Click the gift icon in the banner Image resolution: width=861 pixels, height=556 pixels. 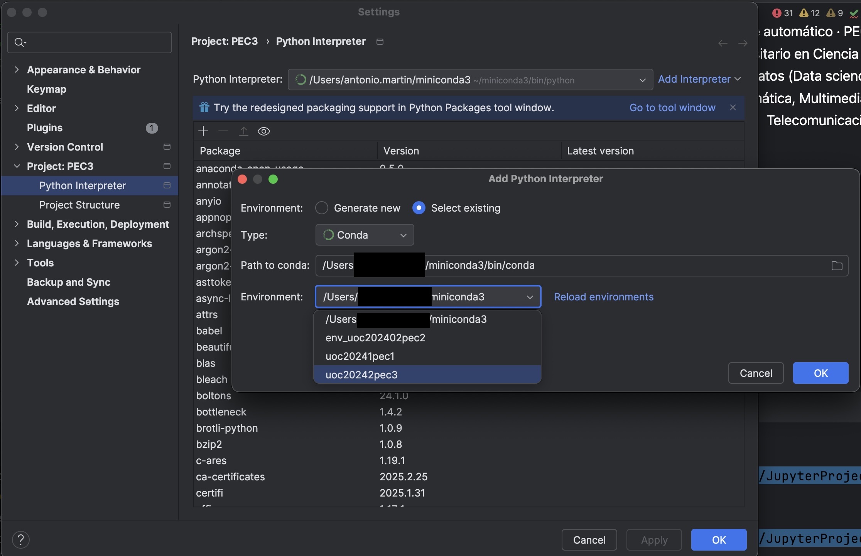click(204, 107)
